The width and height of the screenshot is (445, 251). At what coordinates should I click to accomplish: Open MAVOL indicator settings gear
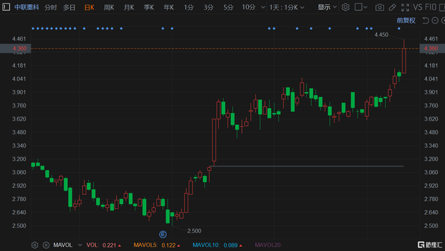pos(35,245)
